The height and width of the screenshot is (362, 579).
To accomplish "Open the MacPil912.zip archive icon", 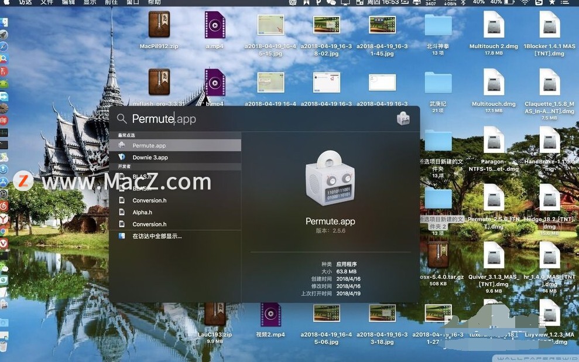I will pos(159,25).
